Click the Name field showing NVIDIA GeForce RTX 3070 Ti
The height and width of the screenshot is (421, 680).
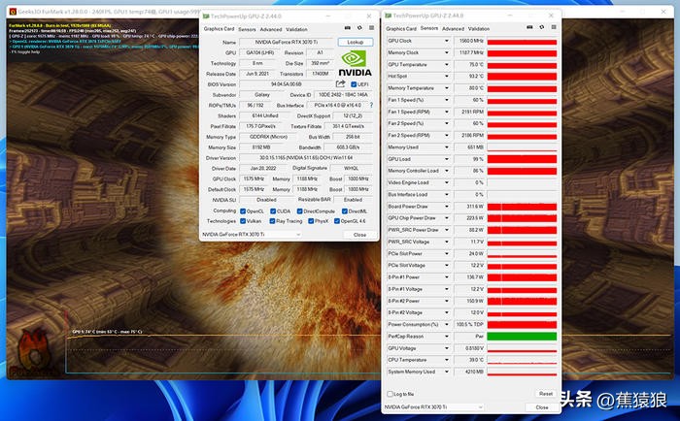[287, 42]
